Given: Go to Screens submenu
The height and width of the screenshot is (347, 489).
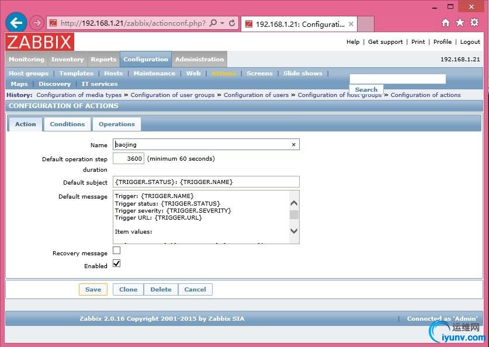Looking at the screenshot, I should tap(259, 73).
